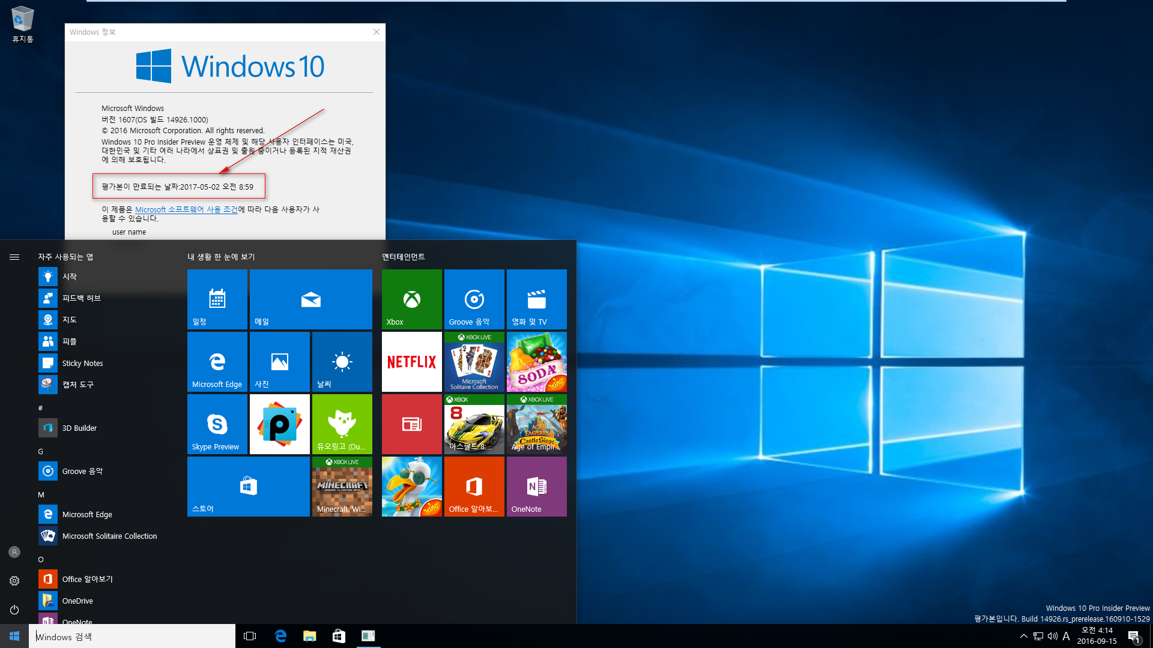This screenshot has width=1153, height=648.
Task: Select the running winver app on taskbar
Action: (x=368, y=636)
